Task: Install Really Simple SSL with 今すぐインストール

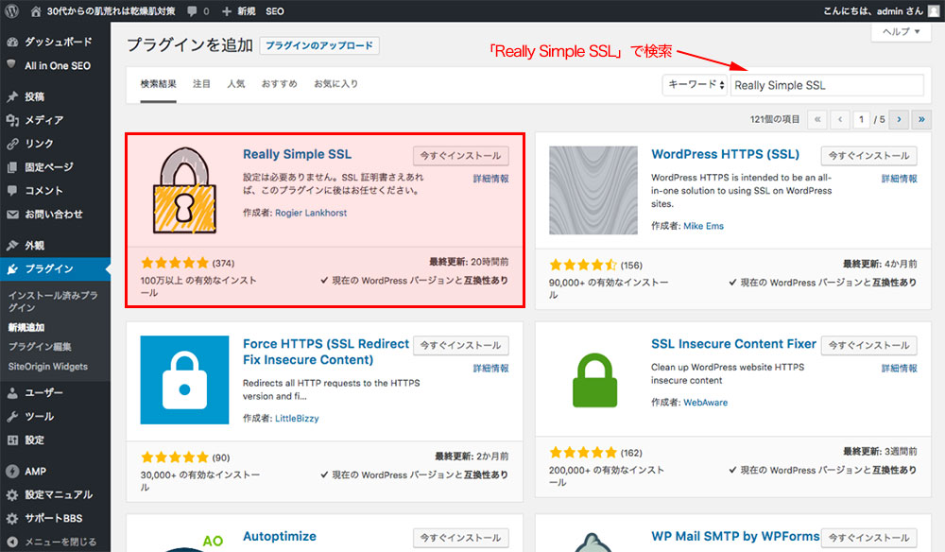Action: (x=461, y=155)
